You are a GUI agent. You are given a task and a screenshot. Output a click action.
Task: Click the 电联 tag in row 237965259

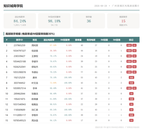[x=129, y=45]
